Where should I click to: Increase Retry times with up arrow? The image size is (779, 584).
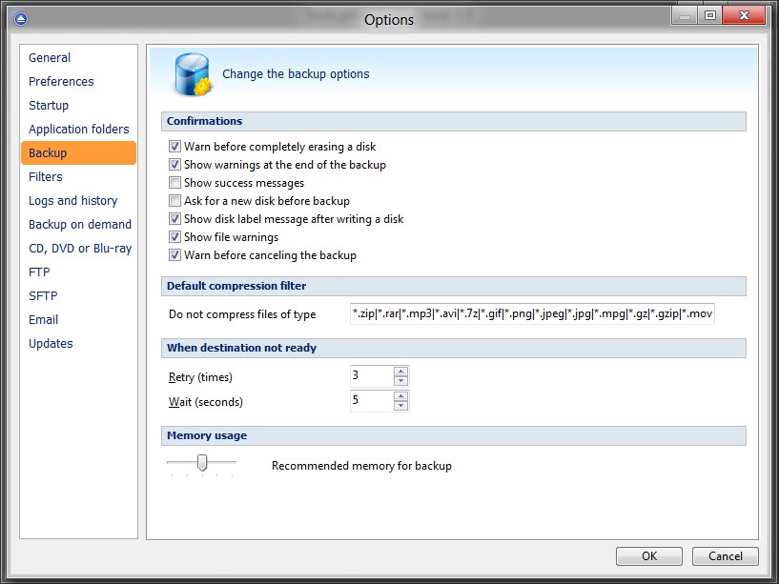click(x=400, y=372)
